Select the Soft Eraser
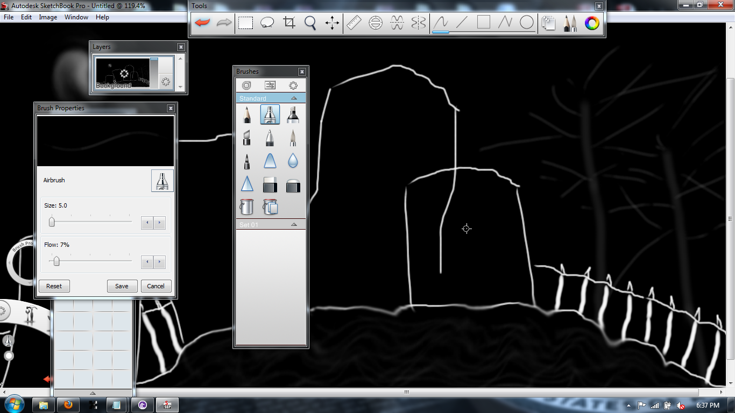 click(x=293, y=184)
